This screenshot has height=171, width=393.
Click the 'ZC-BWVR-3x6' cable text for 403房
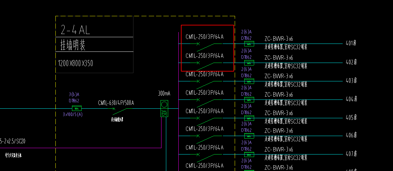(x=279, y=76)
